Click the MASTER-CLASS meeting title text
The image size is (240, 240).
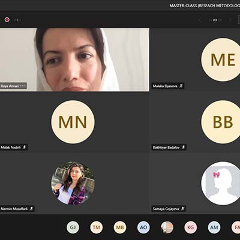coord(205,6)
